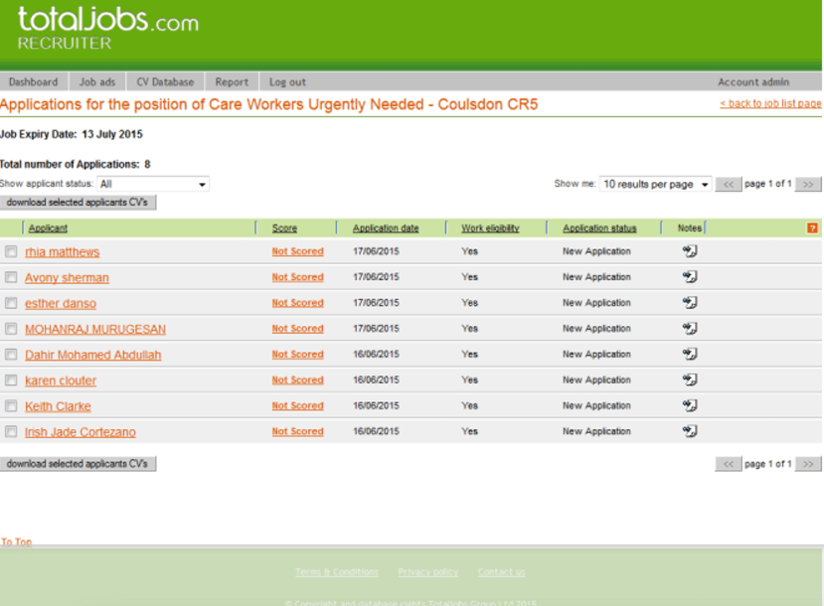824x606 pixels.
Task: Check the box next to karen clouter
Action: pyautogui.click(x=11, y=380)
